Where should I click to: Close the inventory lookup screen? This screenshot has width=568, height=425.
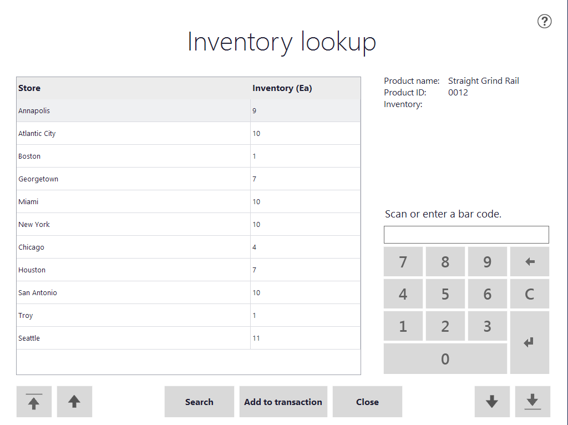(367, 402)
